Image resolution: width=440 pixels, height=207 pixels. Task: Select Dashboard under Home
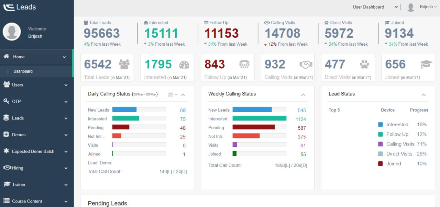tap(23, 71)
